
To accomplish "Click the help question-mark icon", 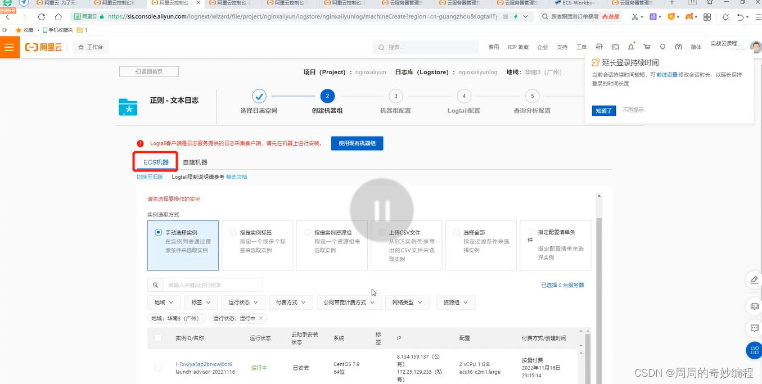I will (678, 47).
